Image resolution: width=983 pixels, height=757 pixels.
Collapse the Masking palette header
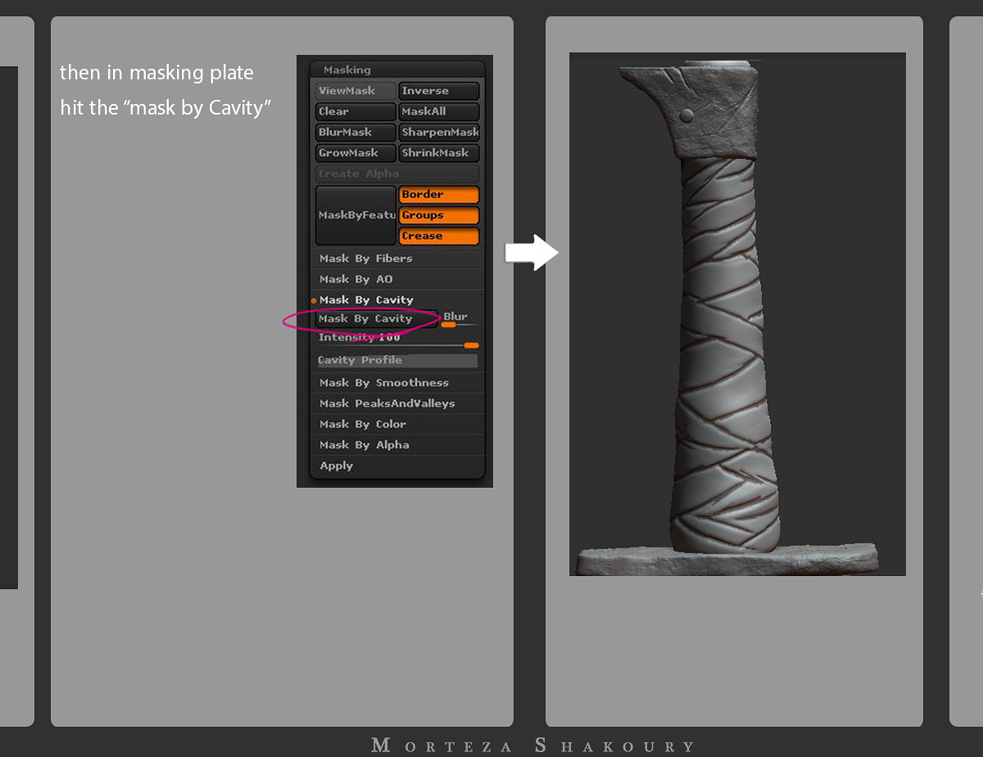coord(397,70)
